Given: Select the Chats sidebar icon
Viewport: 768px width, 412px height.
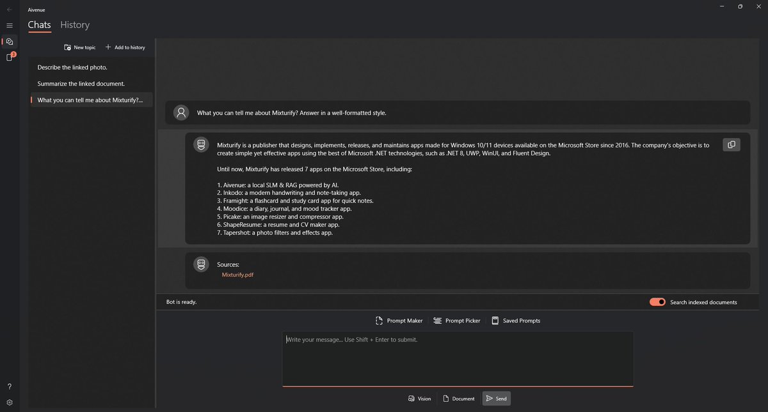Looking at the screenshot, I should pyautogui.click(x=10, y=42).
